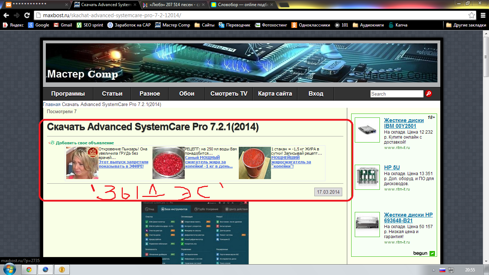Open the Заработок на CAP bookmark
This screenshot has width=489, height=275.
(x=130, y=25)
